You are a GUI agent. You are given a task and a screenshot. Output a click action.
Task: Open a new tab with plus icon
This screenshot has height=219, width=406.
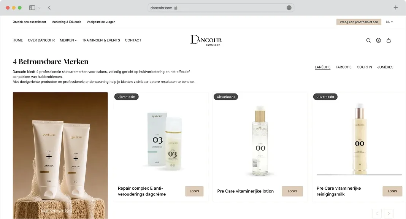pyautogui.click(x=396, y=8)
